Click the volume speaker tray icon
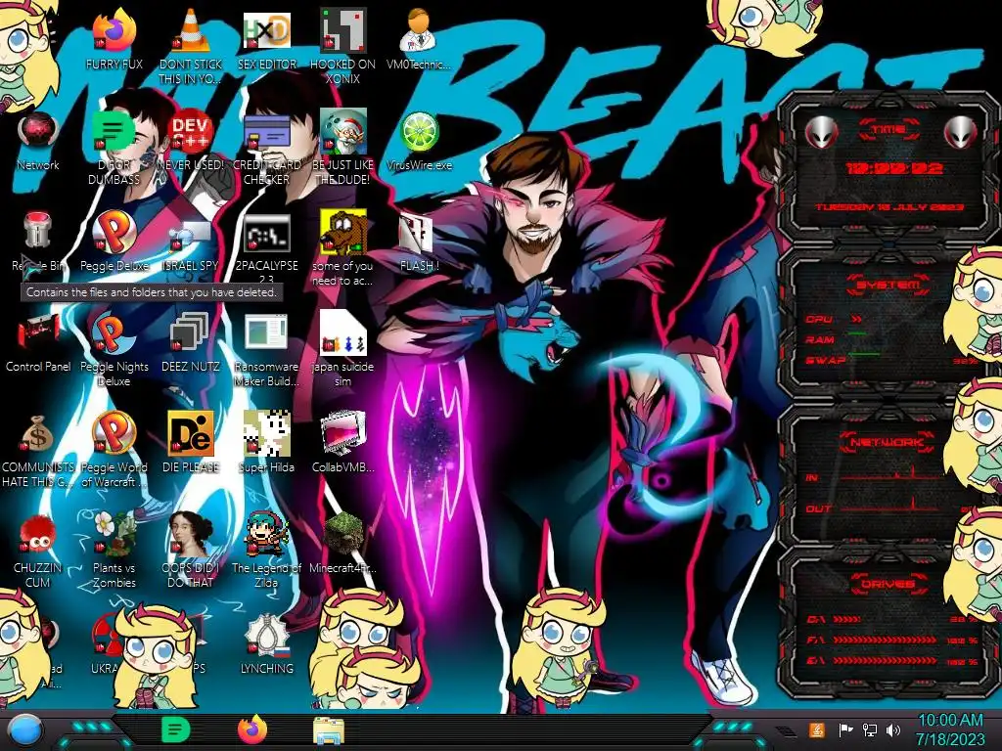Screen dimensions: 1002x751 coord(893,729)
